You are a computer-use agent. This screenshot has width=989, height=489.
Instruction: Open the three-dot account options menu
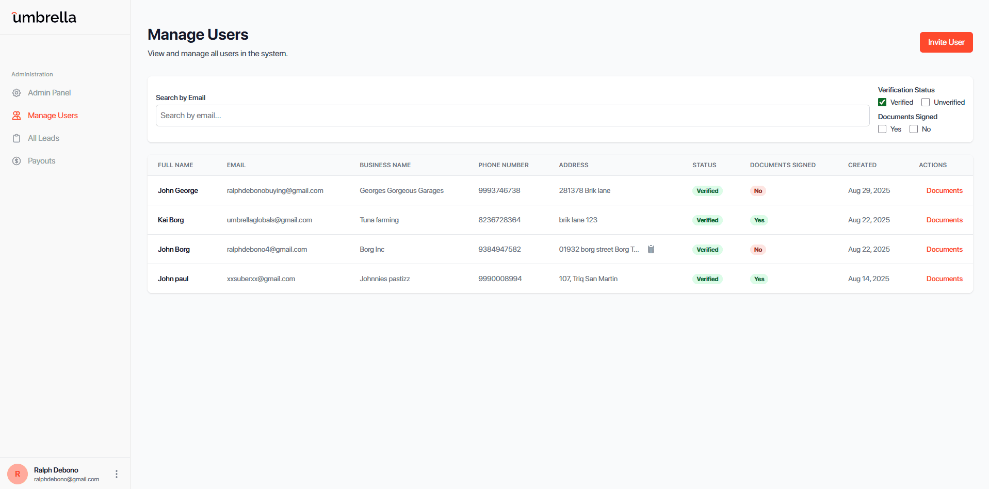tap(117, 474)
